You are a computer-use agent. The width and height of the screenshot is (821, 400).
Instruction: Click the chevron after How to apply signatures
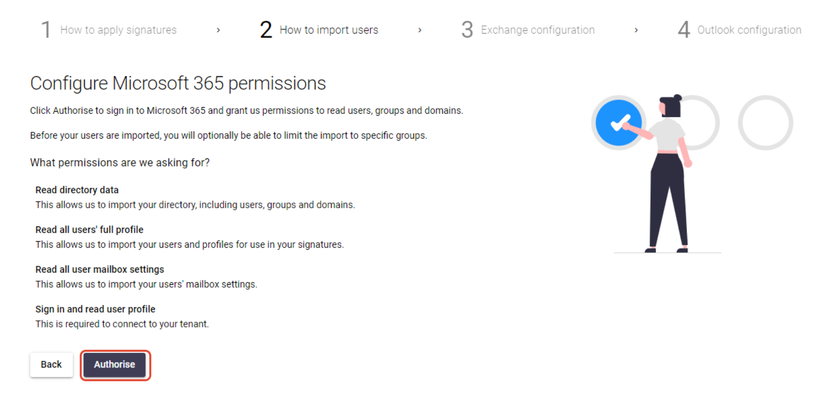point(218,30)
